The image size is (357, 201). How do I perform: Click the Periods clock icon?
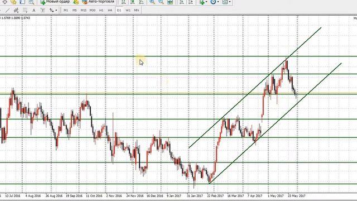(x=213, y=2)
